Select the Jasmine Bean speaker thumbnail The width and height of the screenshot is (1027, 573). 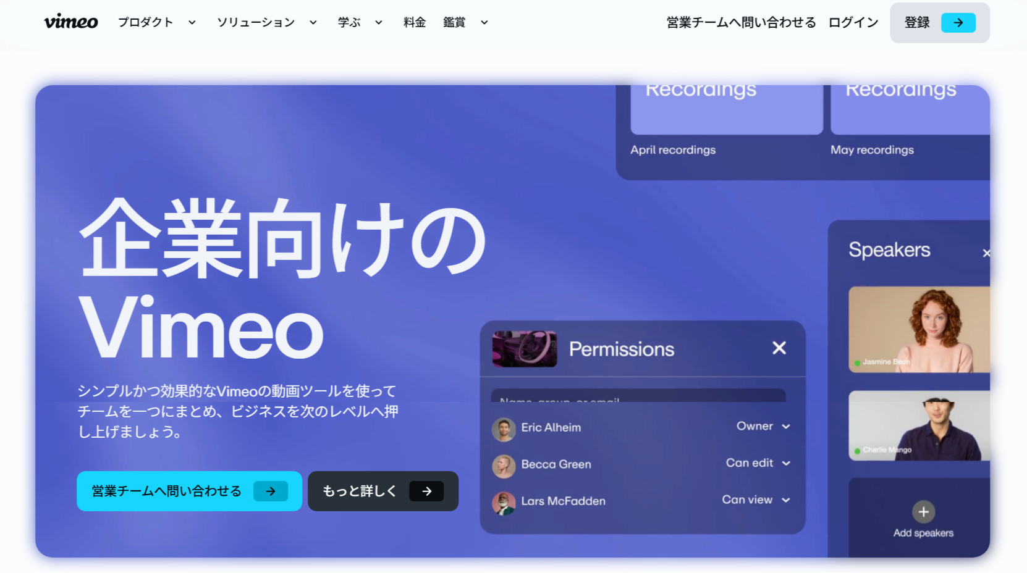919,329
